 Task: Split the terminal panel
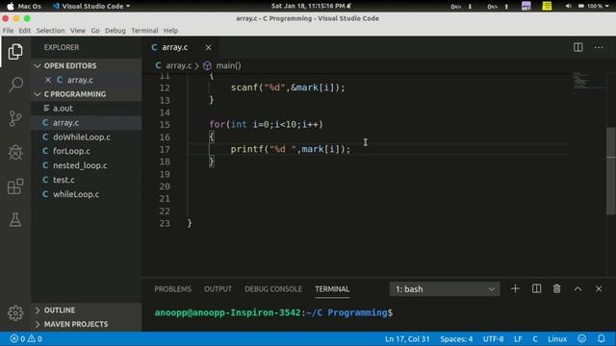tap(536, 288)
